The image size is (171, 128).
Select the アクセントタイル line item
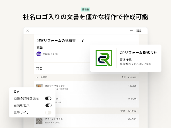tap(86, 121)
